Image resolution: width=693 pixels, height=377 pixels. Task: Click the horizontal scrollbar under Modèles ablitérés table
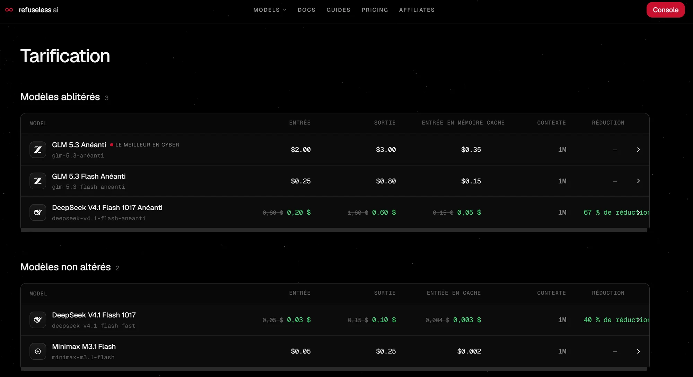(x=334, y=230)
